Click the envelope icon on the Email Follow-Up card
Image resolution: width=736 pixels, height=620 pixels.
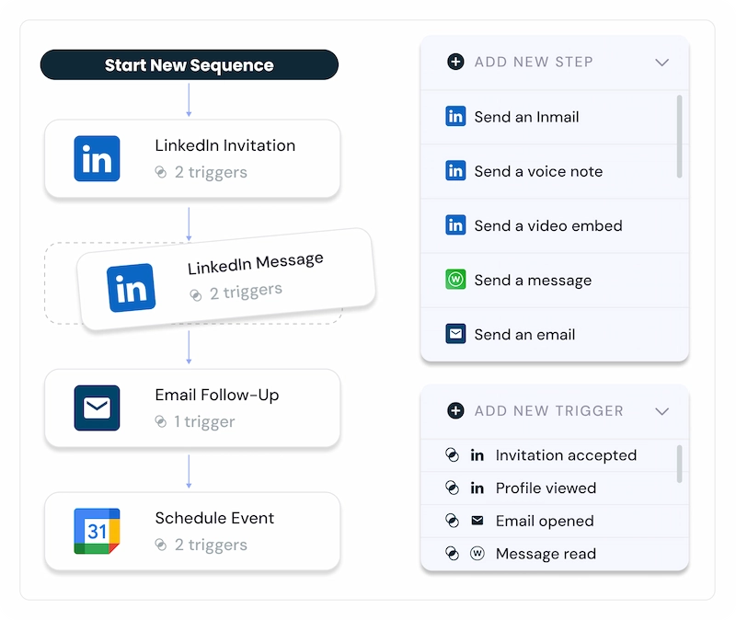tap(97, 408)
